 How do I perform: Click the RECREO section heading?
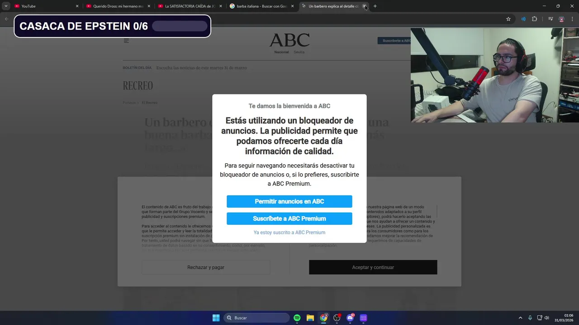pos(138,86)
